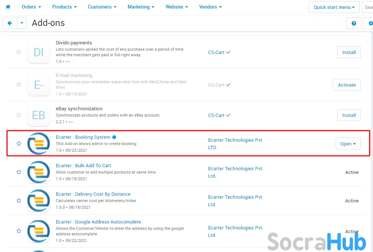Click the eBay synchronization EB icon
Screen dimensions: 373x252
tap(39, 115)
